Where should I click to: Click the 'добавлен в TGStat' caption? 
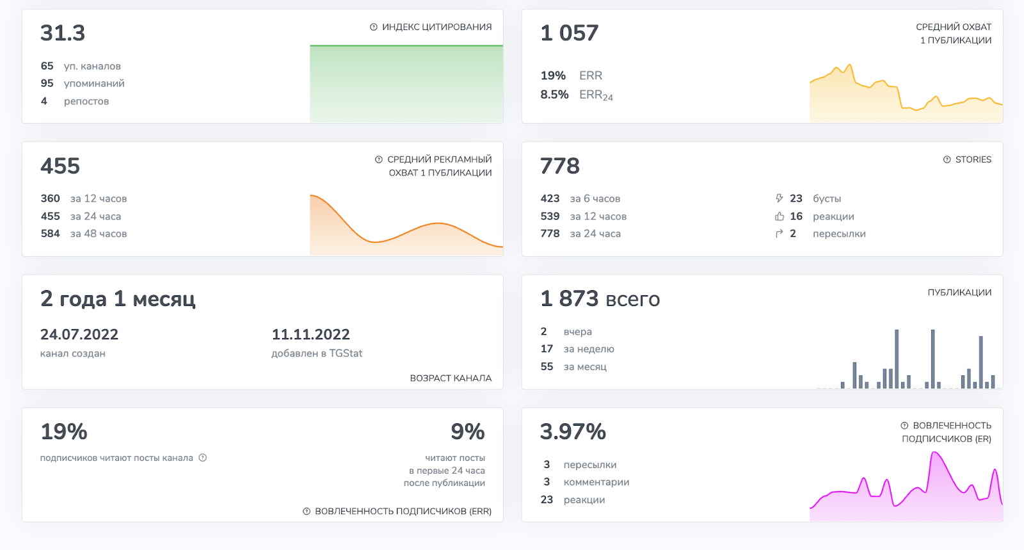click(317, 353)
